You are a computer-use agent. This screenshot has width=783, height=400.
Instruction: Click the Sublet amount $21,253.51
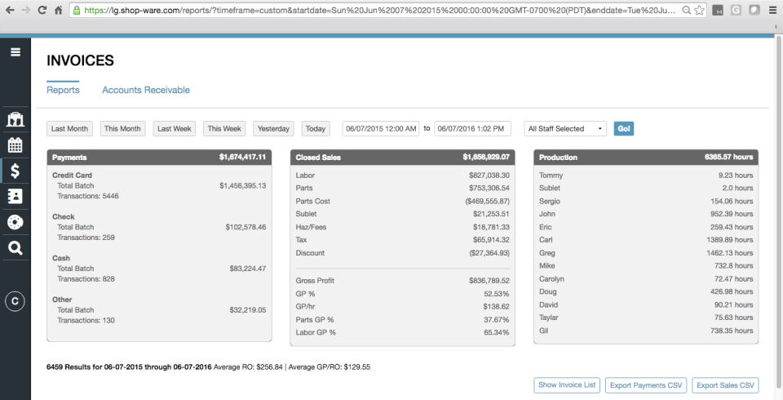(x=491, y=214)
